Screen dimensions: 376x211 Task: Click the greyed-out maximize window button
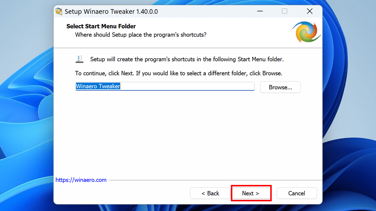click(x=284, y=11)
